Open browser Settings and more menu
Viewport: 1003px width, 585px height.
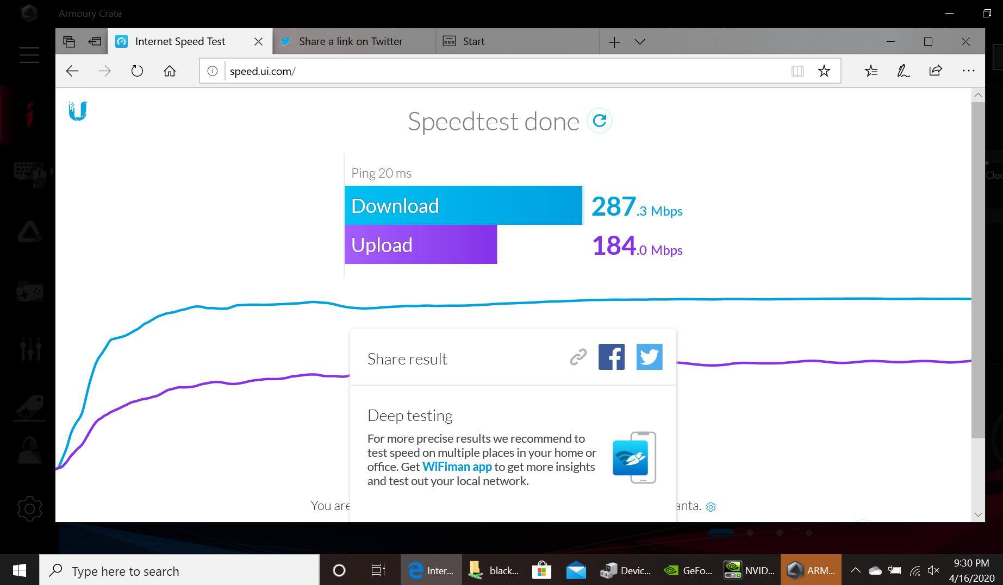click(968, 71)
